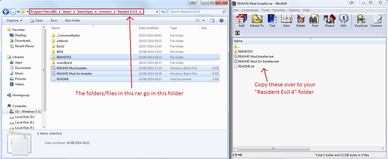The width and height of the screenshot is (388, 159).
Task: Click the drive icon in WinRAR status bar
Action: coord(235,155)
